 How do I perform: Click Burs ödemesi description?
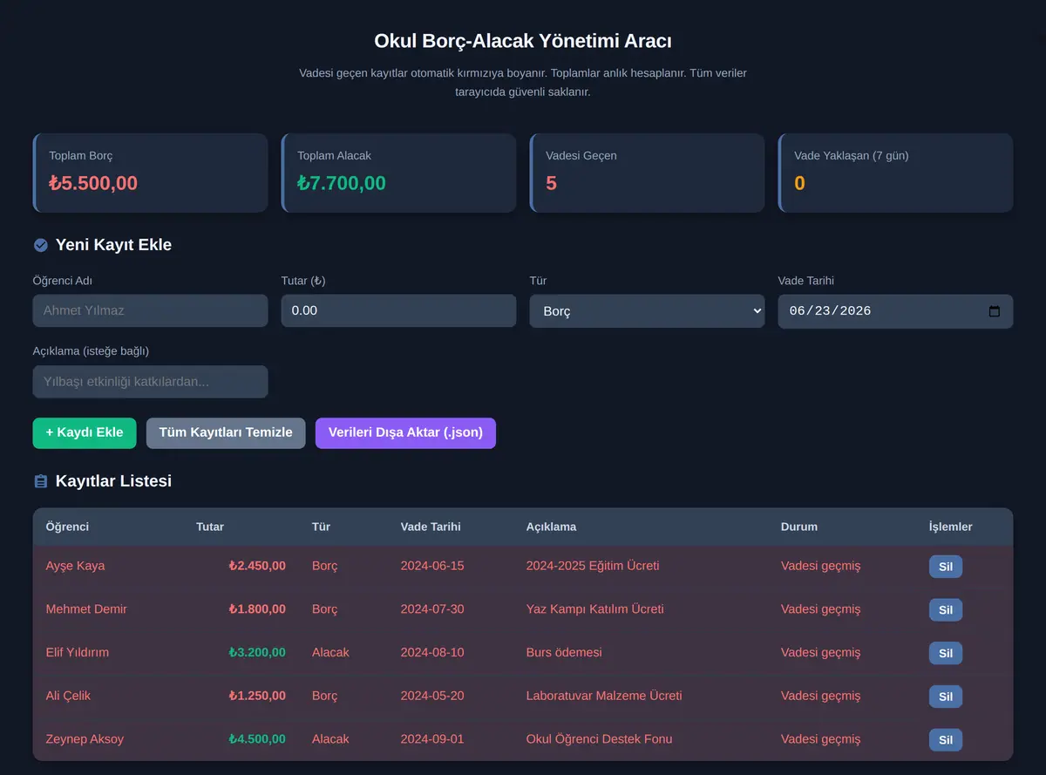(564, 652)
